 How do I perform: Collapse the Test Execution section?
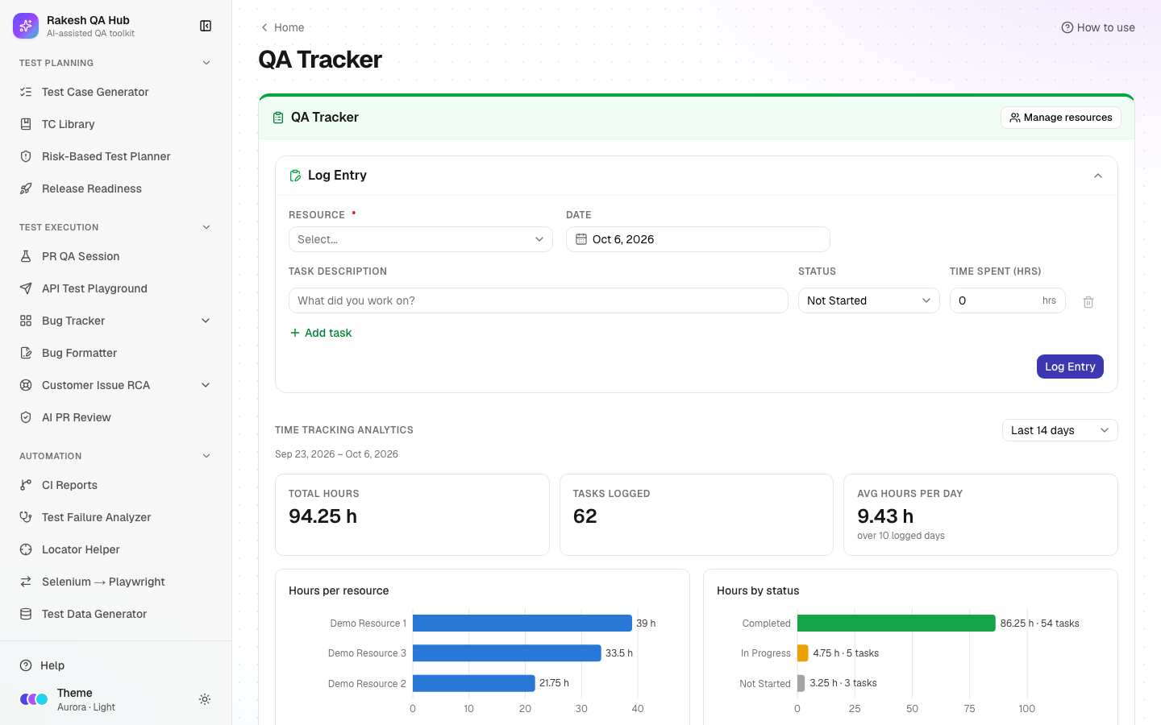206,227
